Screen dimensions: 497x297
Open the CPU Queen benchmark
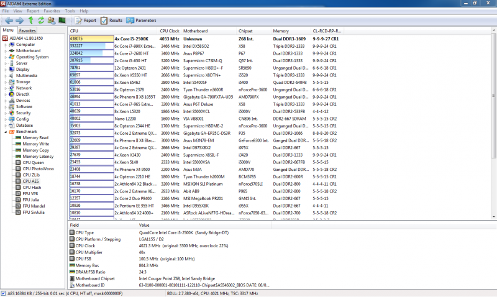click(33, 162)
